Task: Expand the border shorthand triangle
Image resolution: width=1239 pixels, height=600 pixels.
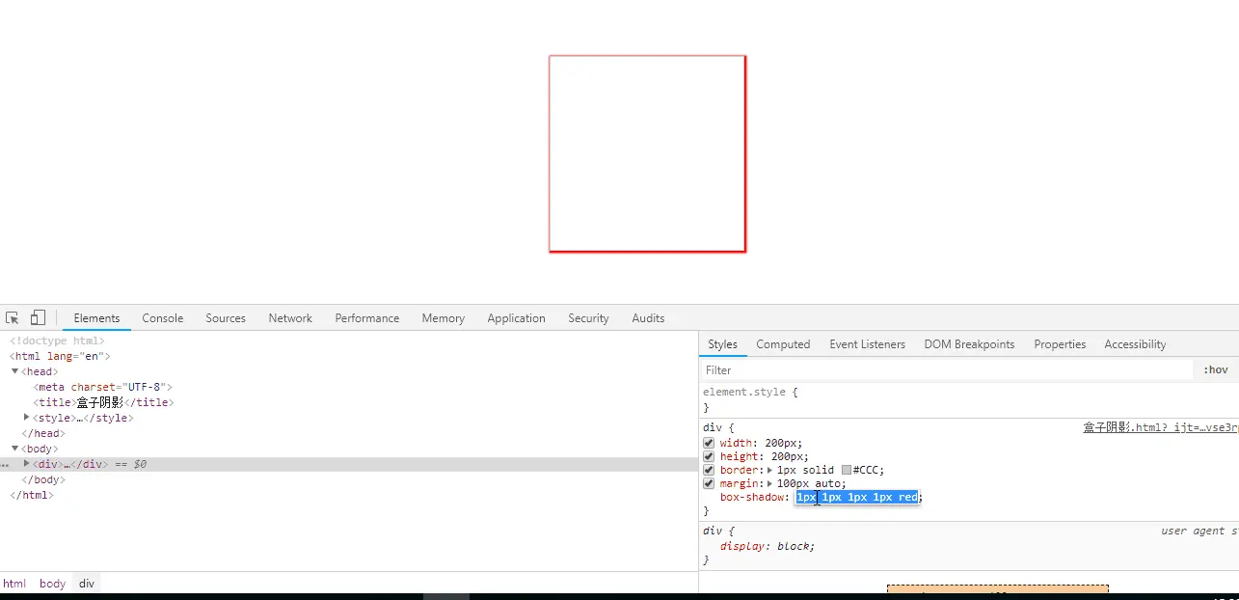Action: (x=769, y=470)
